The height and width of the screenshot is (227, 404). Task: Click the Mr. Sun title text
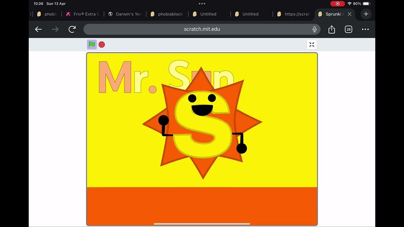coord(166,77)
